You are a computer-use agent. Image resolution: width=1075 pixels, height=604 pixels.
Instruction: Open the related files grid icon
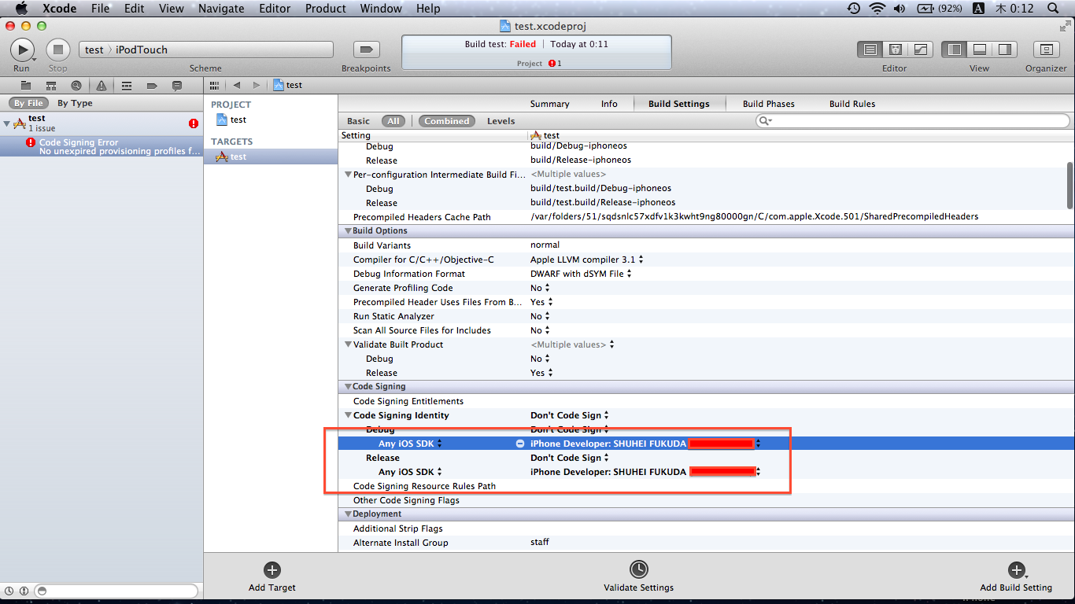[x=214, y=85]
